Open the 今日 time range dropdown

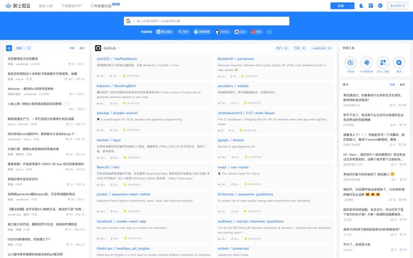[299, 48]
